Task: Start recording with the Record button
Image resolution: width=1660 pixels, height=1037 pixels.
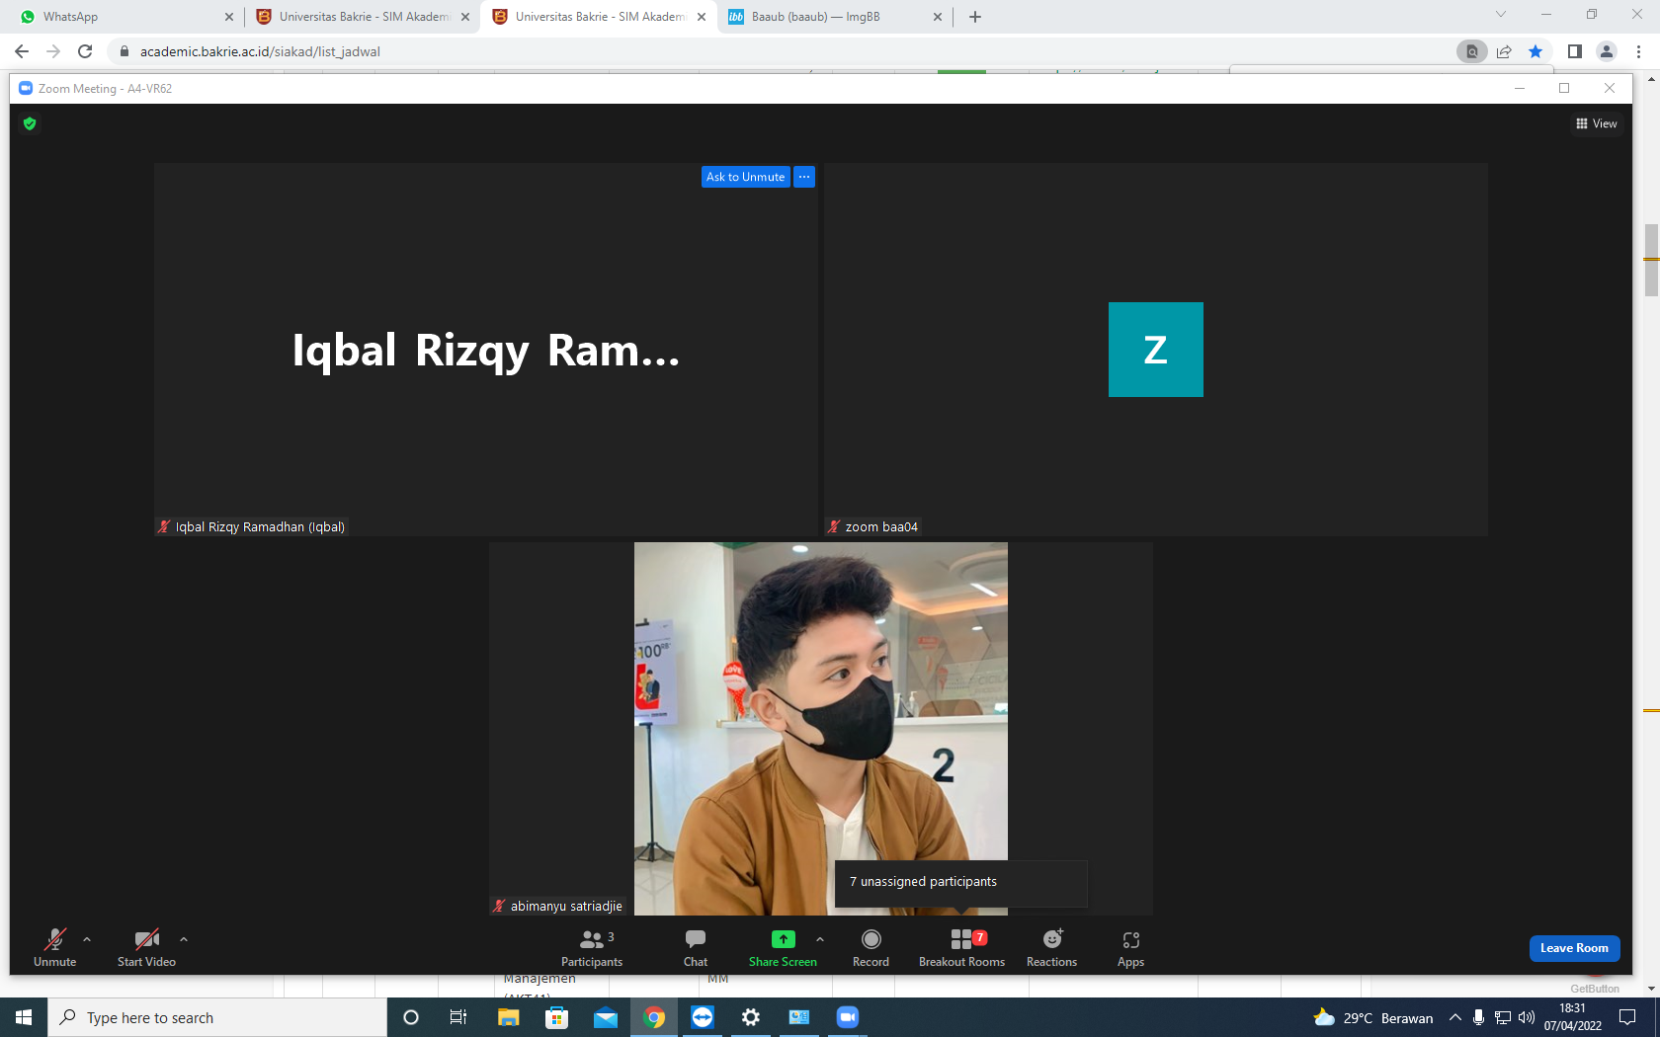Action: point(871,948)
